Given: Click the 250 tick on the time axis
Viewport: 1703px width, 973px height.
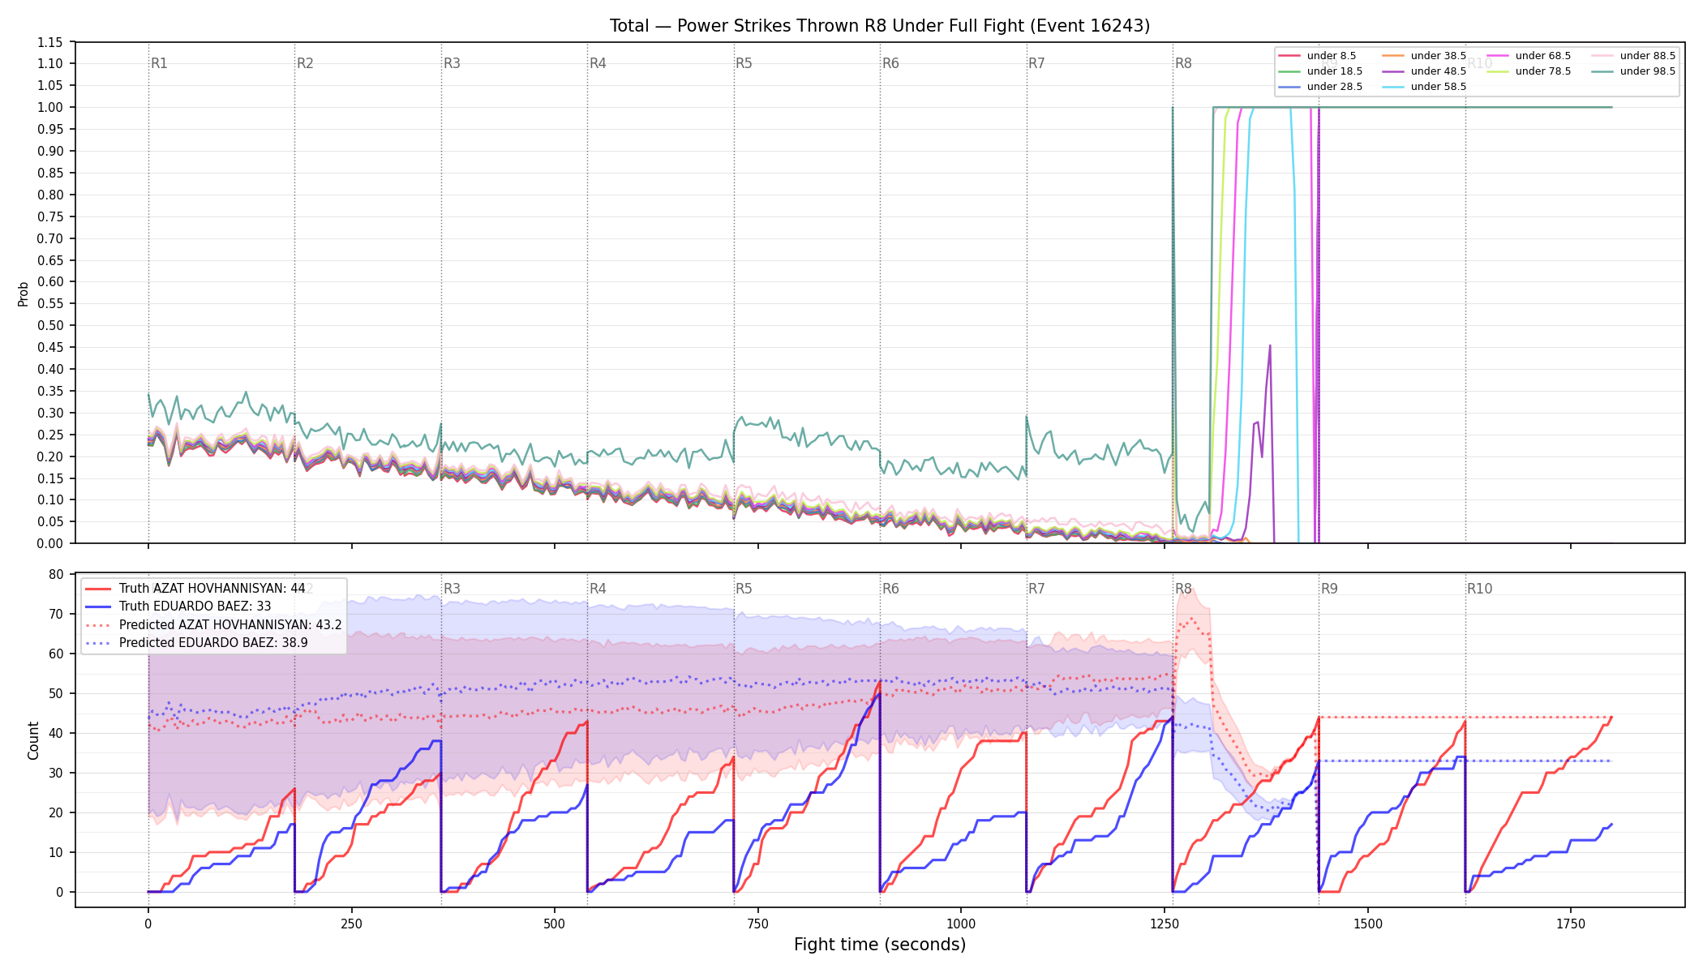Looking at the screenshot, I should point(351,924).
